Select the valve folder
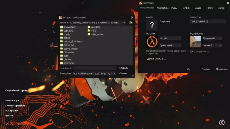The image size is (230, 129). [92, 31]
